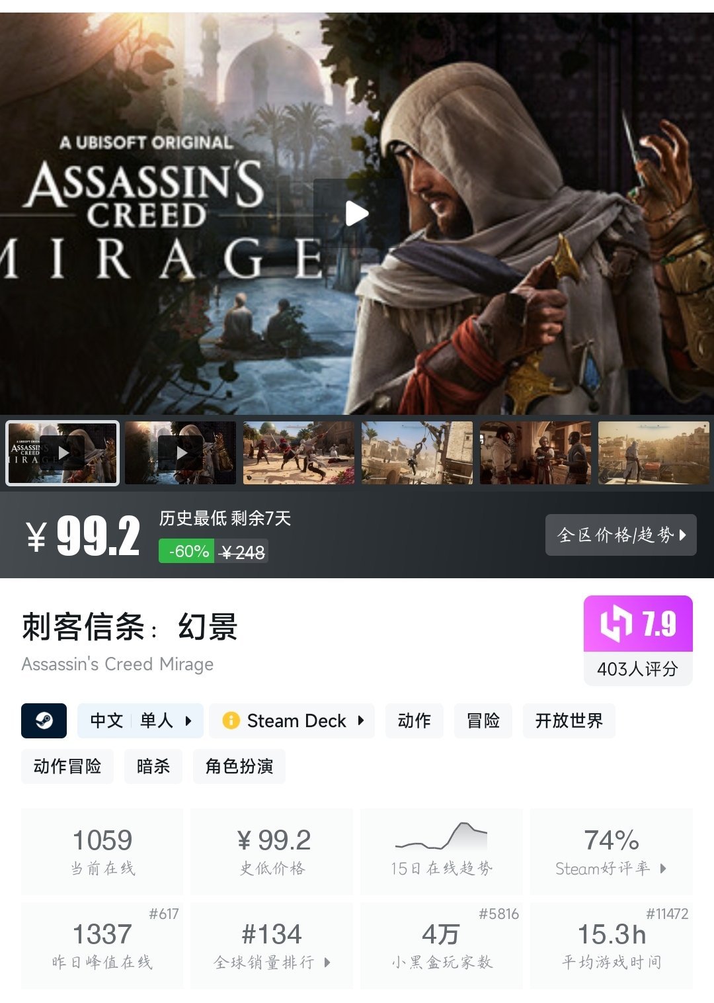View the 15日在线趋势 chart
Viewport: 714px width, 1003px height.
442,851
